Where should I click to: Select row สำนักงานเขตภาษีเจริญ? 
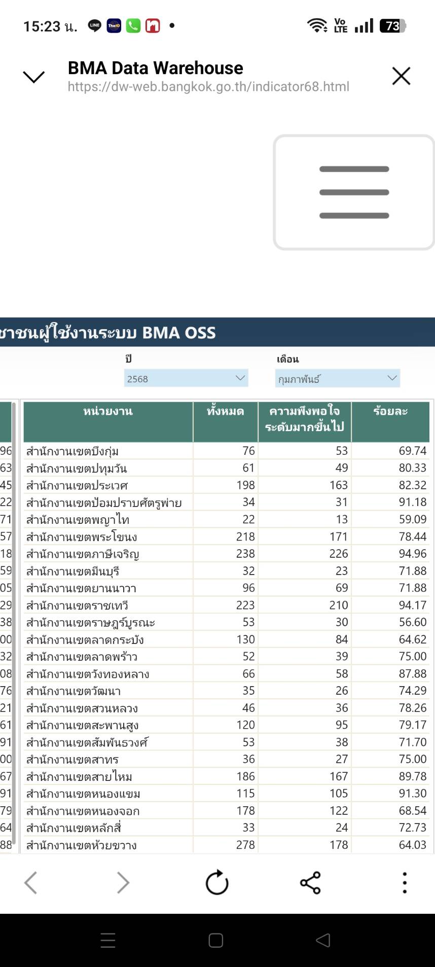(226, 554)
